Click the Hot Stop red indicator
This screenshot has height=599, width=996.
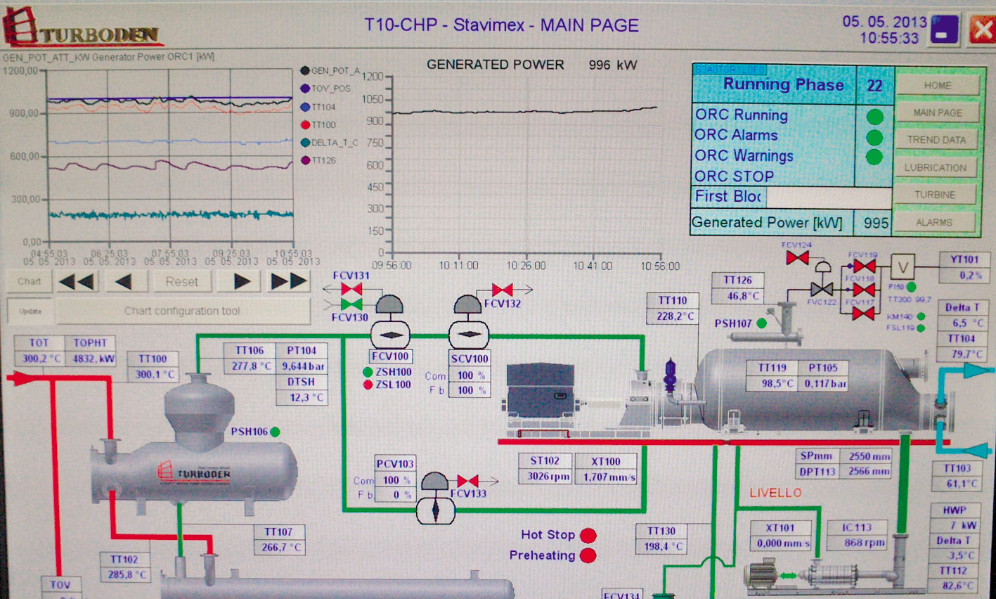tap(588, 536)
